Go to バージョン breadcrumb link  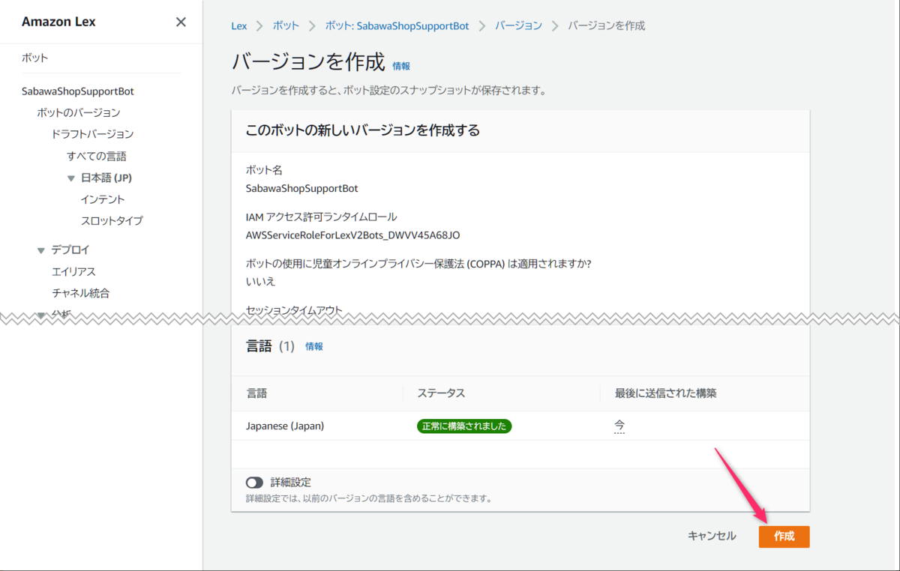click(518, 25)
